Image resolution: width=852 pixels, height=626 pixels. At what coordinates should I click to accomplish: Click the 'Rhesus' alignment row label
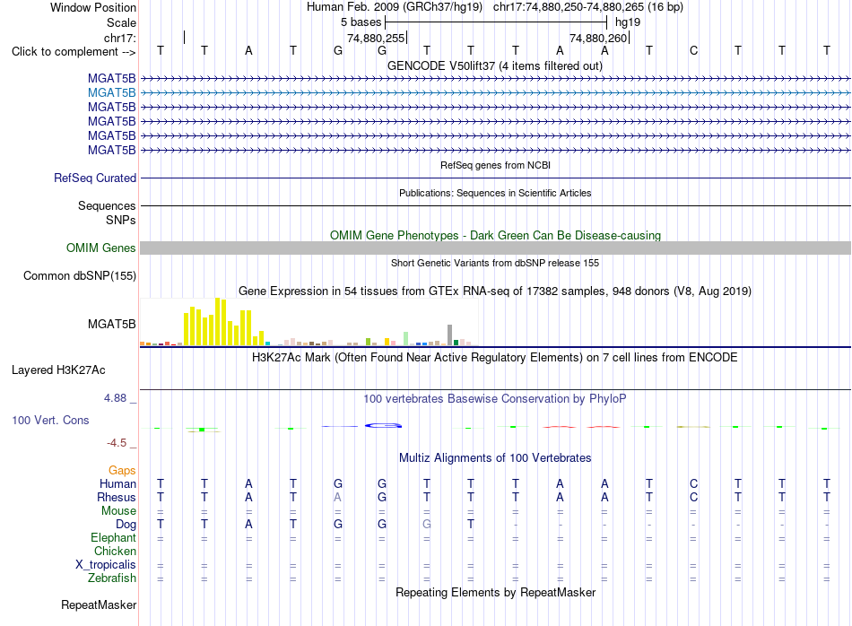point(117,497)
